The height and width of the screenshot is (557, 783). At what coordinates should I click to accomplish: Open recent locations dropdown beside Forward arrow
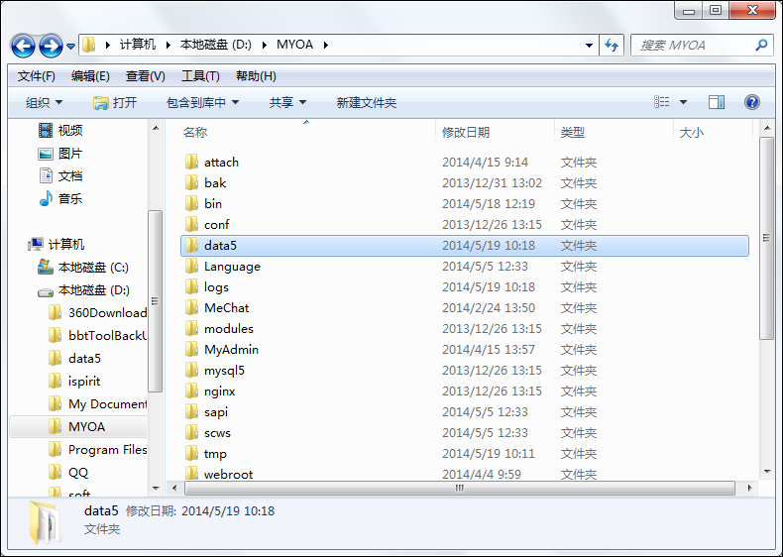click(x=71, y=47)
